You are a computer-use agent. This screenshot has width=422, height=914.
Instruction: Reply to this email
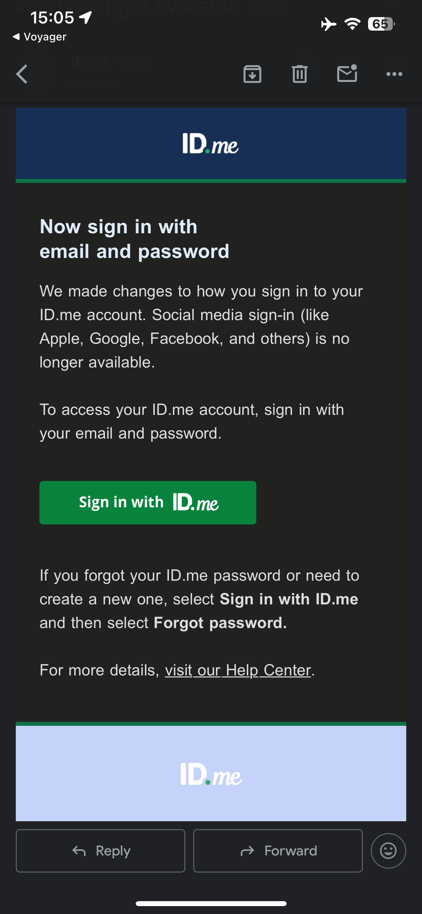(101, 851)
